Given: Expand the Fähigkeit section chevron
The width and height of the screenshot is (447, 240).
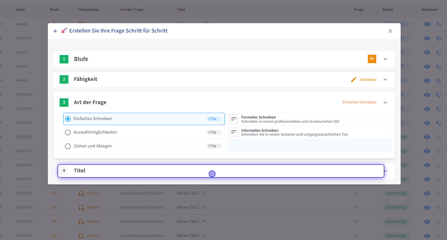Looking at the screenshot, I should click(385, 79).
